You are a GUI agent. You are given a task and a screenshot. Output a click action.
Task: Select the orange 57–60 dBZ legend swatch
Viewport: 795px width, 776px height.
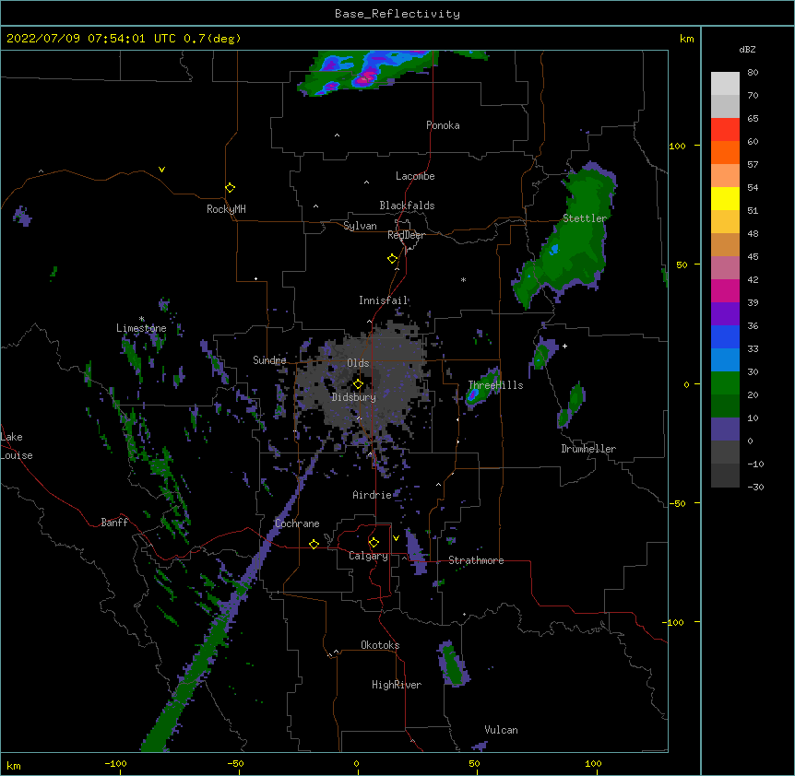coord(725,152)
